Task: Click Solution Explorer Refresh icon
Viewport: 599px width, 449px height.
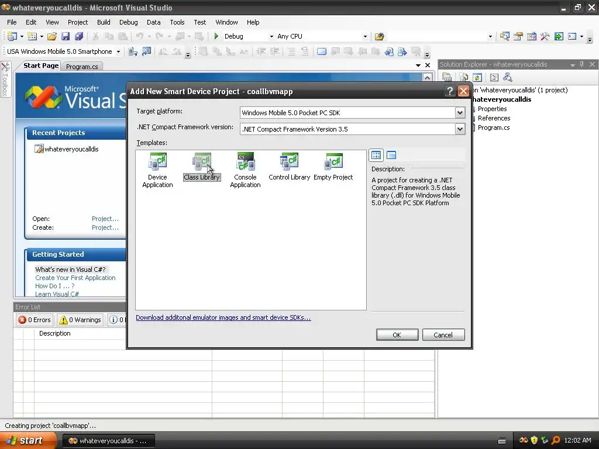Action: [477, 78]
